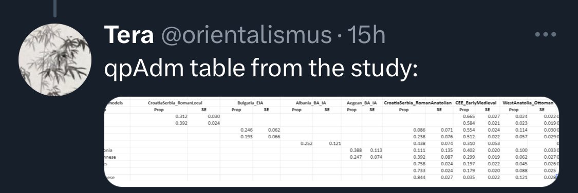Select the CroatiaSerbia_RomanAnatolian column header
Viewport: 578px width, 193px height.
418,103
